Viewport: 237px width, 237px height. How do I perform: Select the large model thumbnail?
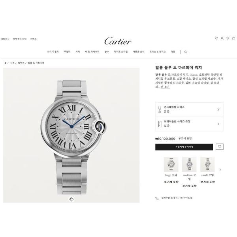click(x=171, y=164)
